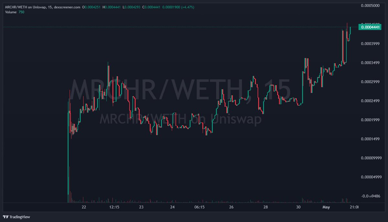
Task: Click the 0.0002999 price axis label
Action: (370, 82)
